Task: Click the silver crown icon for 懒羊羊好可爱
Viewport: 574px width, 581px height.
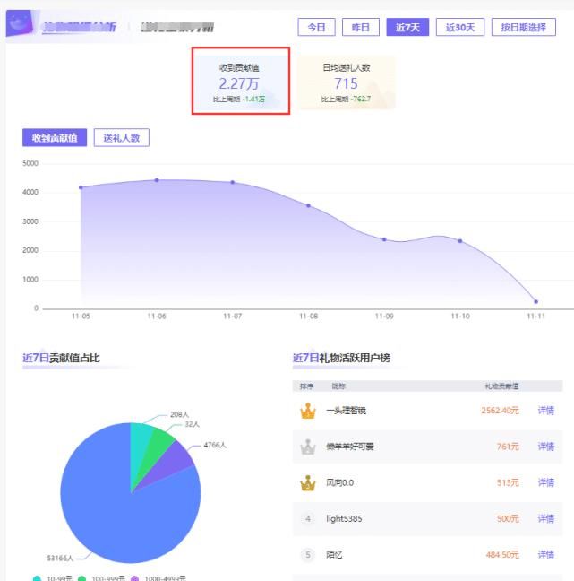Action: [x=307, y=447]
